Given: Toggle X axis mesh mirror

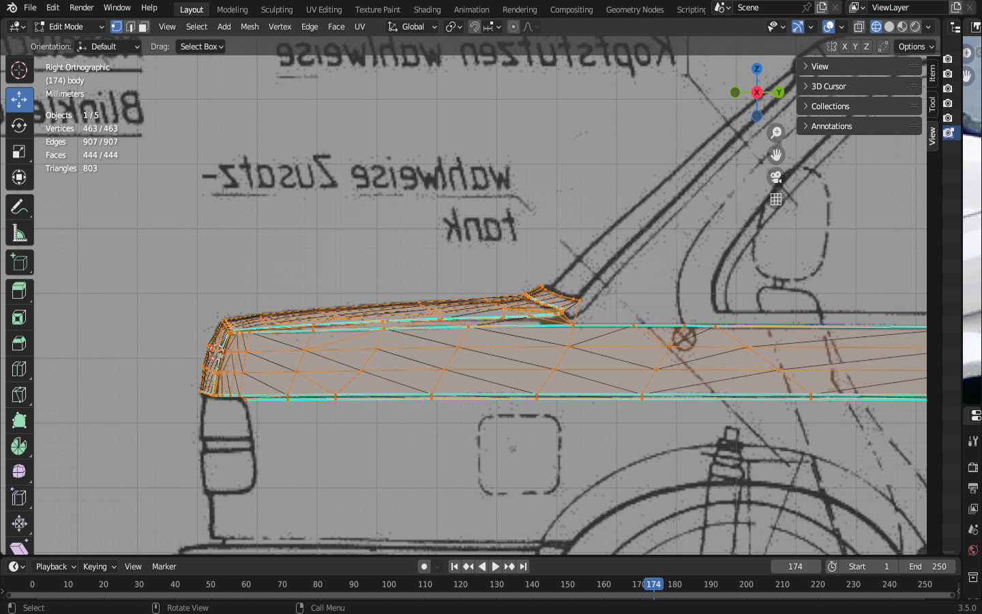Looking at the screenshot, I should pos(844,46).
